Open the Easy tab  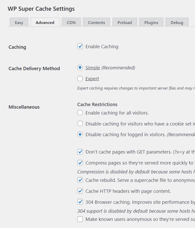click(19, 22)
